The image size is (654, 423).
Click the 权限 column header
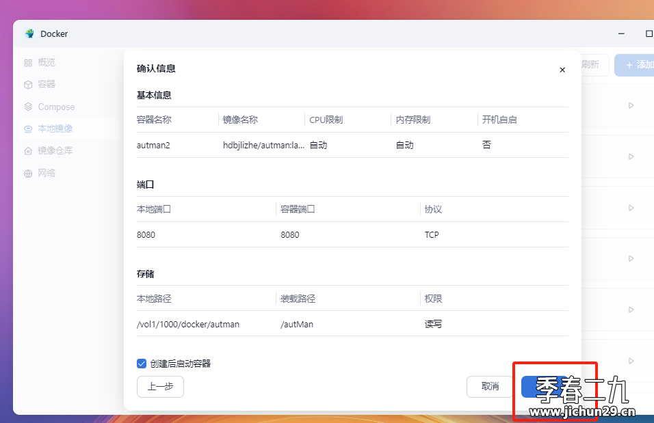tap(433, 299)
